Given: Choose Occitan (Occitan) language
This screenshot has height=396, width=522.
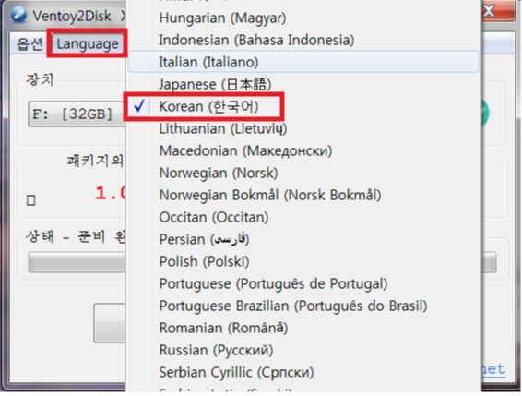Looking at the screenshot, I should tap(303, 217).
